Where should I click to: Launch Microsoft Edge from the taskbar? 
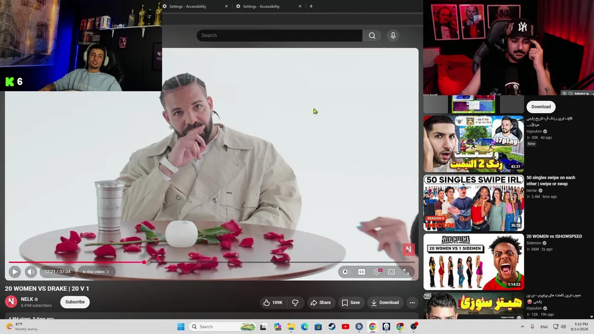(304, 327)
